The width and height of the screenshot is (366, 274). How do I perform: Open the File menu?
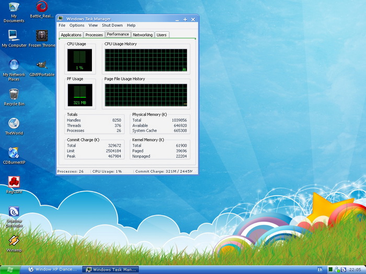[x=62, y=25]
